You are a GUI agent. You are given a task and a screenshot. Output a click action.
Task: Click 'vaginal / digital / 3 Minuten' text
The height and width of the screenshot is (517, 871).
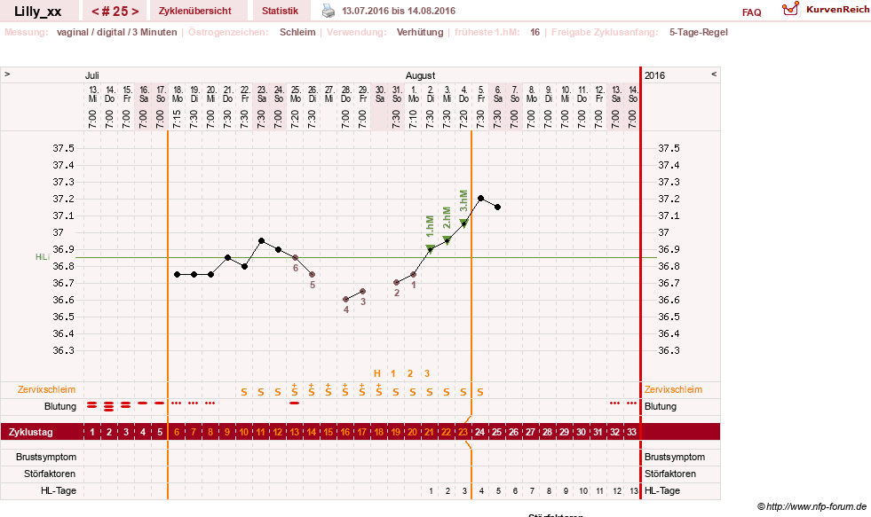[x=116, y=32]
